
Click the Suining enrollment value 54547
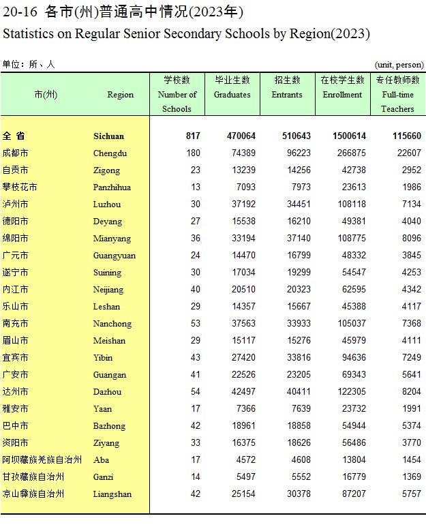click(354, 272)
